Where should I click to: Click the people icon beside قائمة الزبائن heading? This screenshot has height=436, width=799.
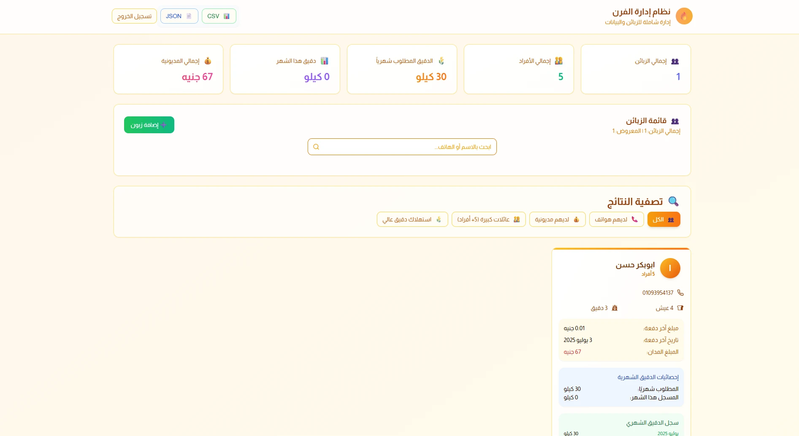pos(675,121)
